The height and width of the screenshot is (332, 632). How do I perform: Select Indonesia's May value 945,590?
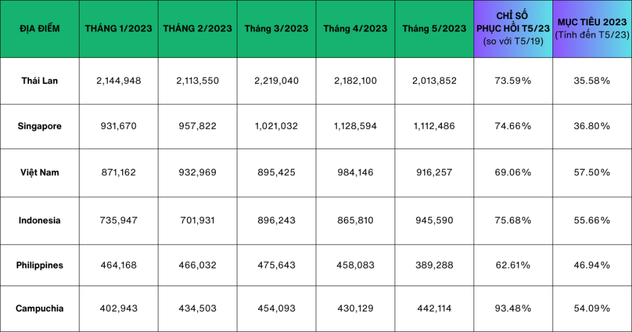point(434,220)
